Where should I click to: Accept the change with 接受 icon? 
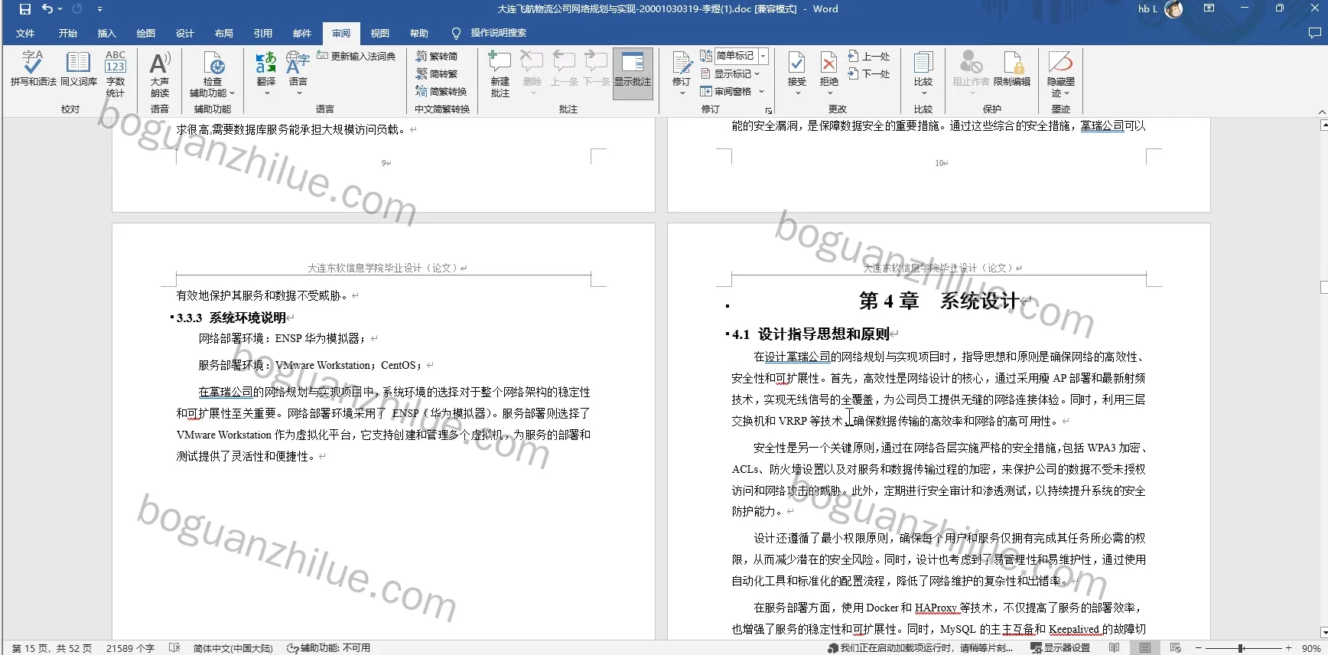click(797, 63)
